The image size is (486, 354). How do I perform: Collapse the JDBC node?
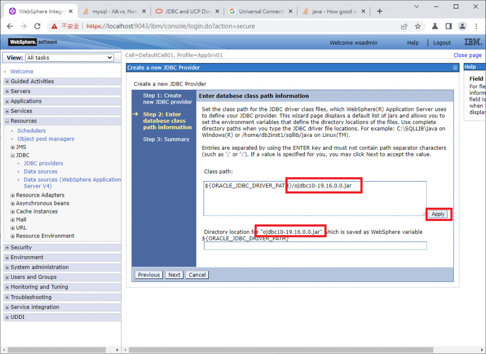point(13,155)
